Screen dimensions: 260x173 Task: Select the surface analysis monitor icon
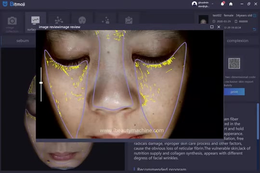click(35, 20)
